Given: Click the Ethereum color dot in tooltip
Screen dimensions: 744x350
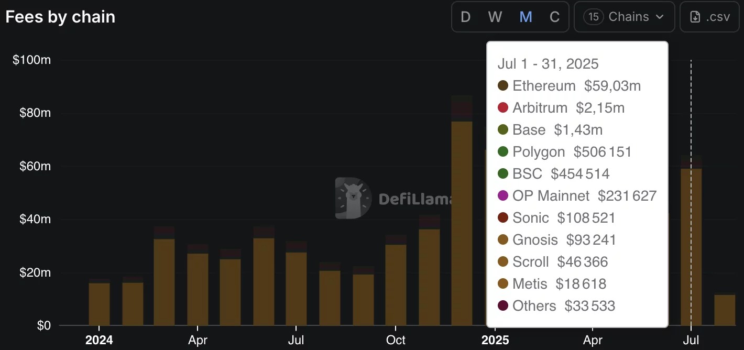Looking at the screenshot, I should pos(503,86).
